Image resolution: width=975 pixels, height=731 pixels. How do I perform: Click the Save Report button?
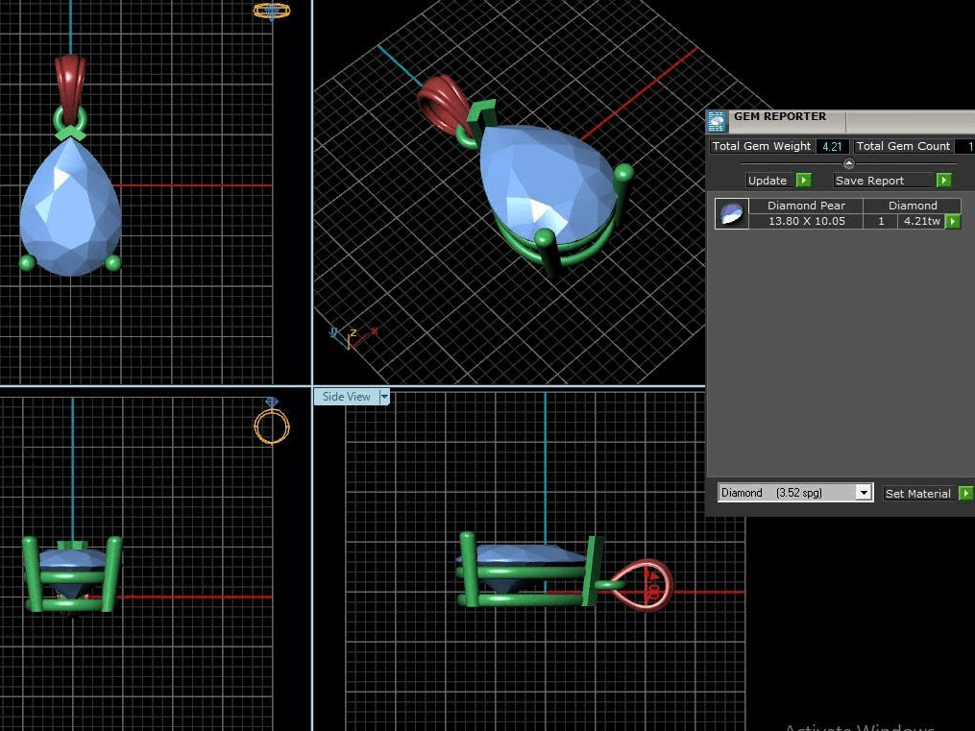[x=884, y=181]
